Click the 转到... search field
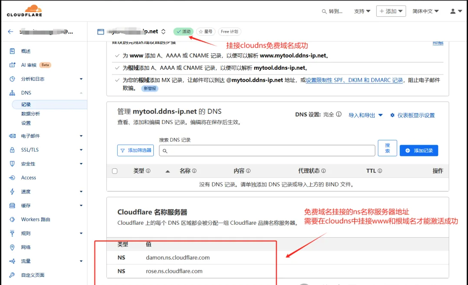The image size is (468, 285). 335,11
